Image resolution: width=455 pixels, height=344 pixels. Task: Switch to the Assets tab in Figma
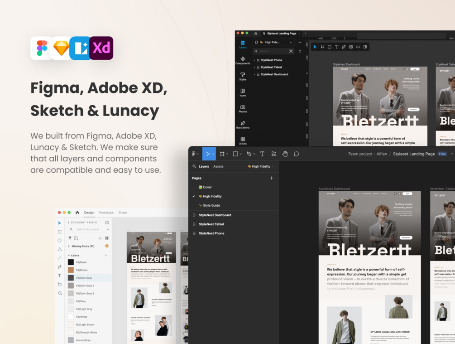point(218,166)
